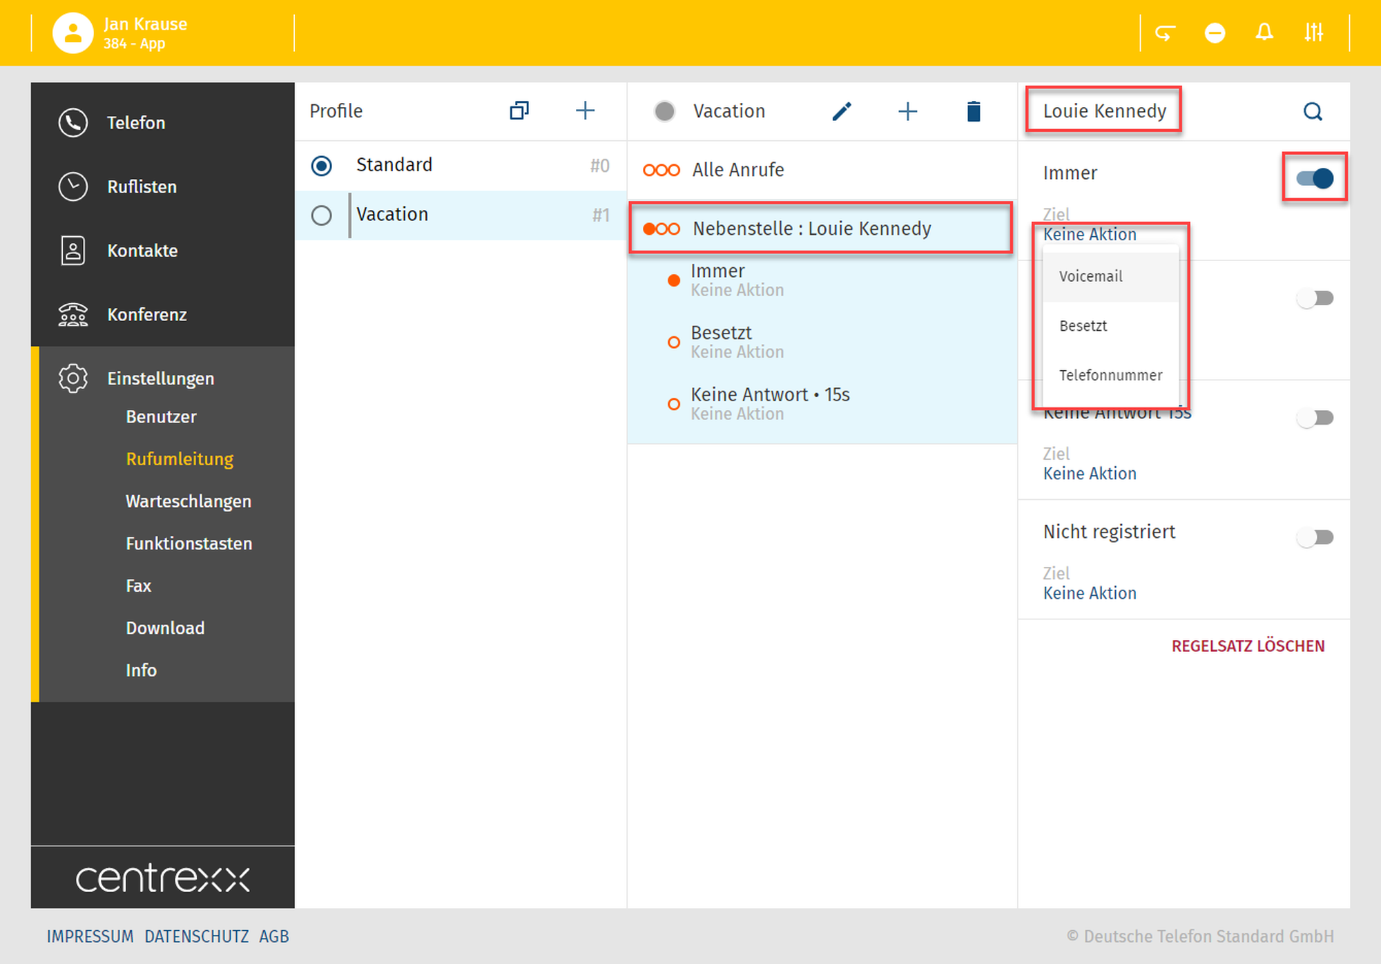Viewport: 1381px width, 964px height.
Task: Edit Vacation profile with pencil icon
Action: pos(842,111)
